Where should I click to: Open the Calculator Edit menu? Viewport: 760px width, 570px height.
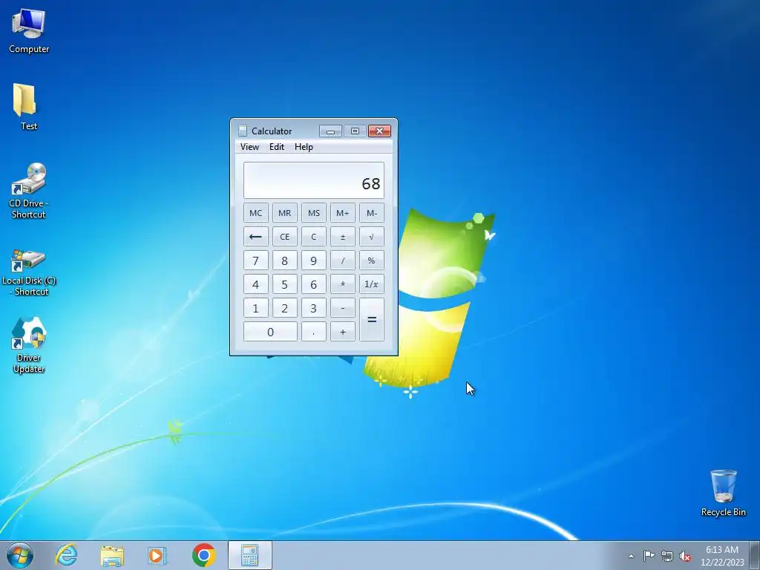[277, 147]
